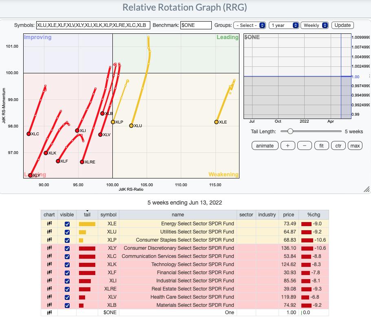The width and height of the screenshot is (371, 317).
Task: Hide XLV from the graph
Action: click(67, 297)
